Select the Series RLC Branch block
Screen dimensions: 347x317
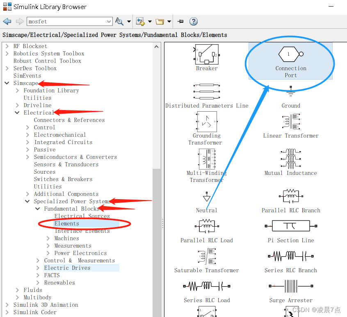pos(291,256)
